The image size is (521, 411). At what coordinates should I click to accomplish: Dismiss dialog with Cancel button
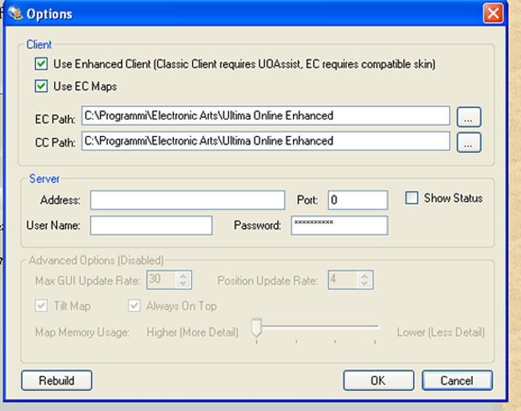(x=457, y=380)
